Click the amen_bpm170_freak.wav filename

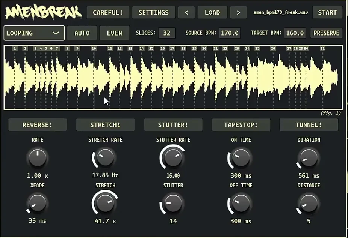pos(280,13)
